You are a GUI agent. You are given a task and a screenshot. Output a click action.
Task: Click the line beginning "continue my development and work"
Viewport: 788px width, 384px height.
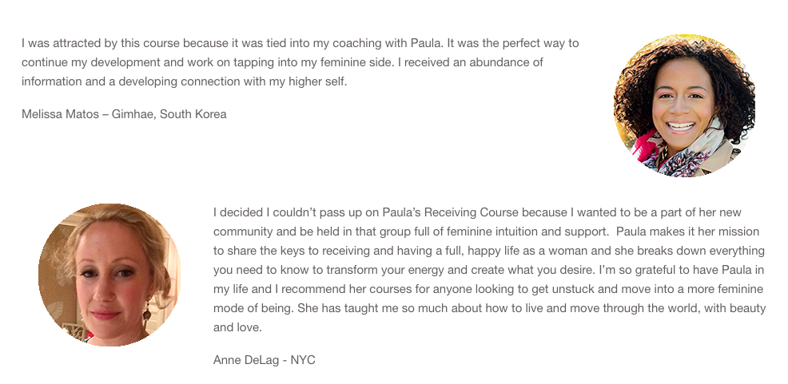coord(282,62)
